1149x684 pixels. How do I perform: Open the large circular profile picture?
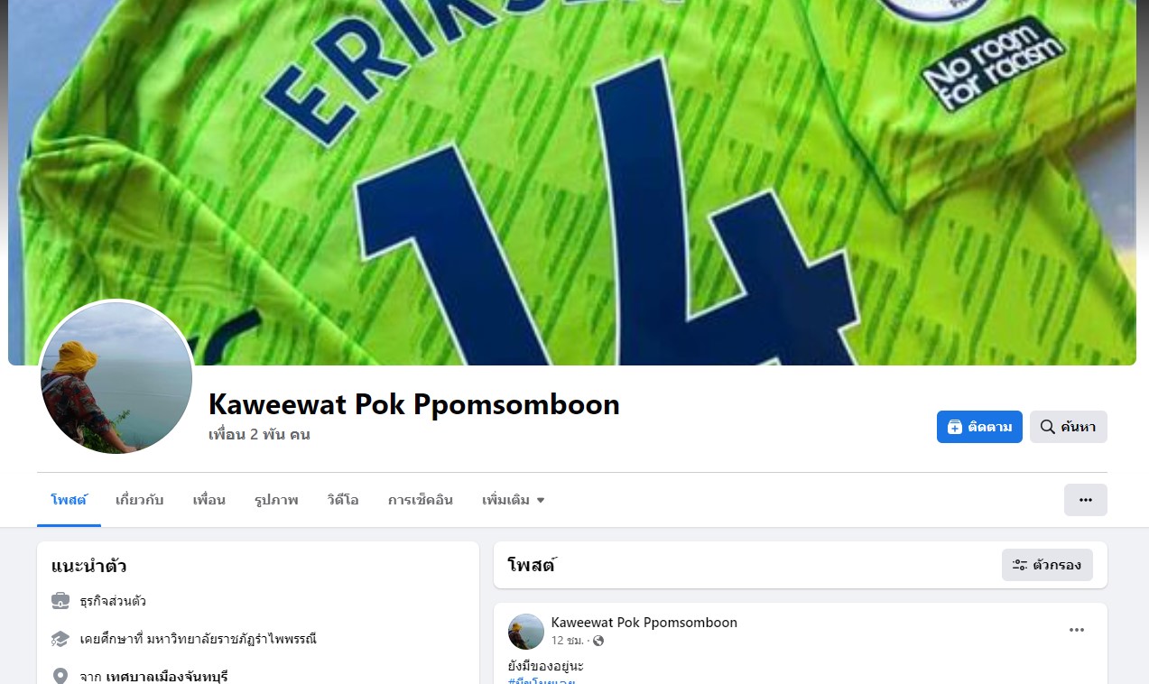click(116, 377)
